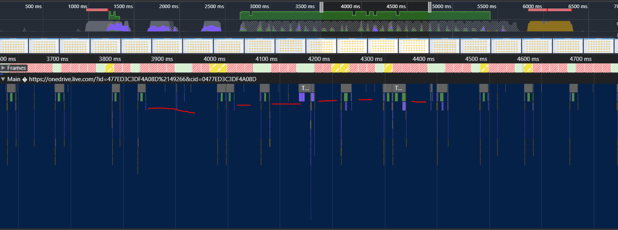Click the gray CPU hump near 2500 ms in overview

pyautogui.click(x=211, y=27)
